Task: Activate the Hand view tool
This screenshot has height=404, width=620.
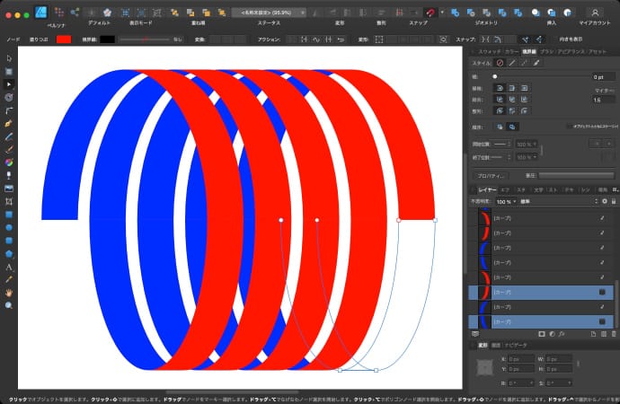Action: pyautogui.click(x=9, y=293)
